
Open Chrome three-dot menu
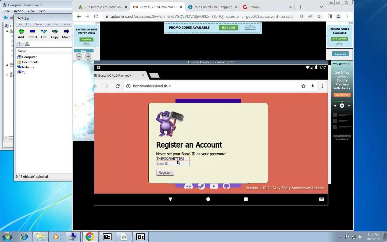click(347, 16)
